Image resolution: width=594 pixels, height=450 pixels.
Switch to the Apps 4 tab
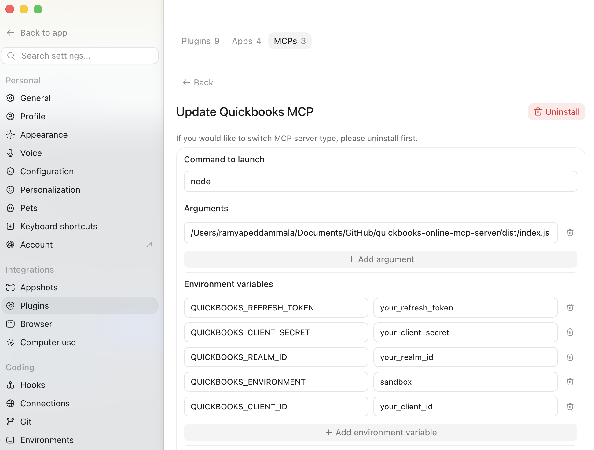tap(247, 41)
